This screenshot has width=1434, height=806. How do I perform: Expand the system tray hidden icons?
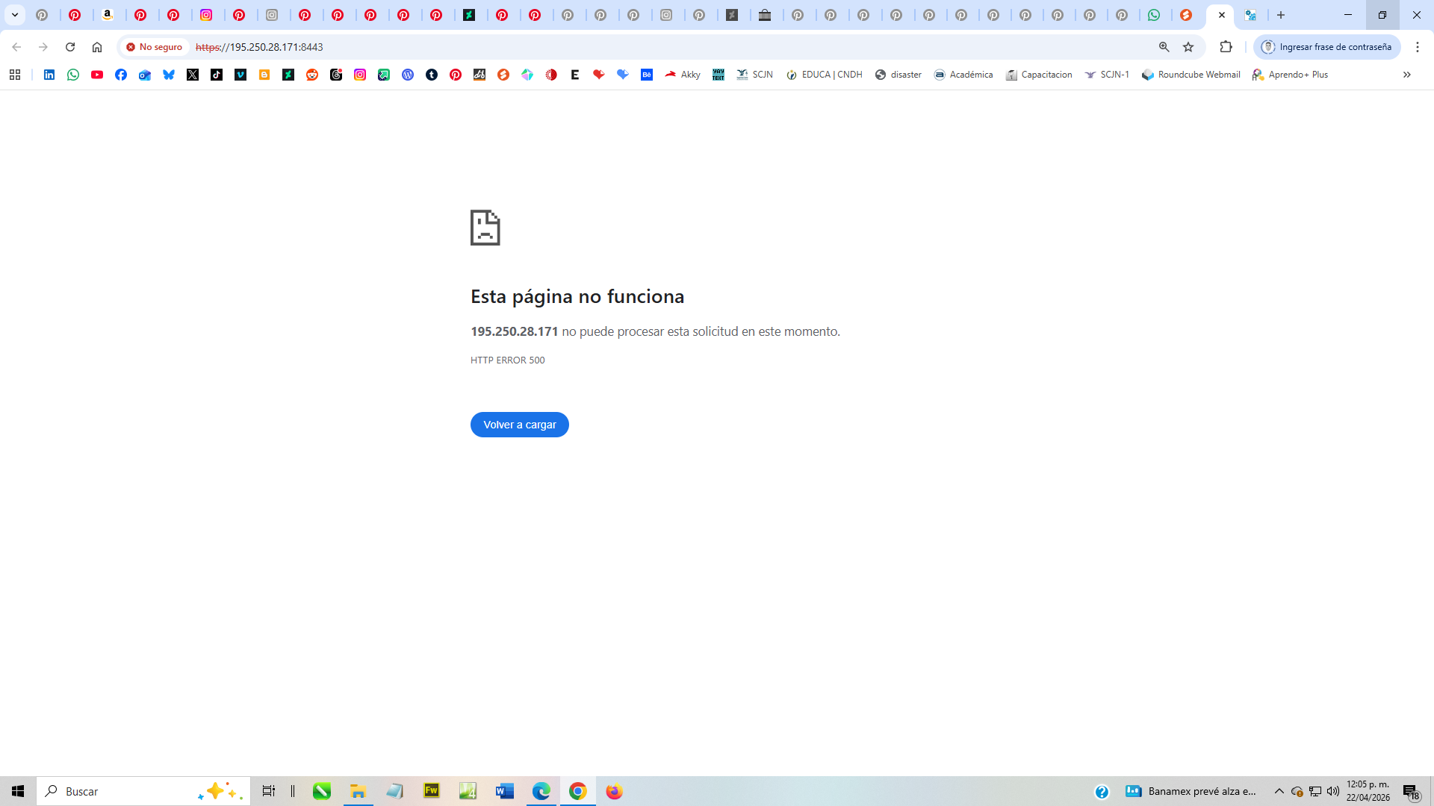[1279, 791]
